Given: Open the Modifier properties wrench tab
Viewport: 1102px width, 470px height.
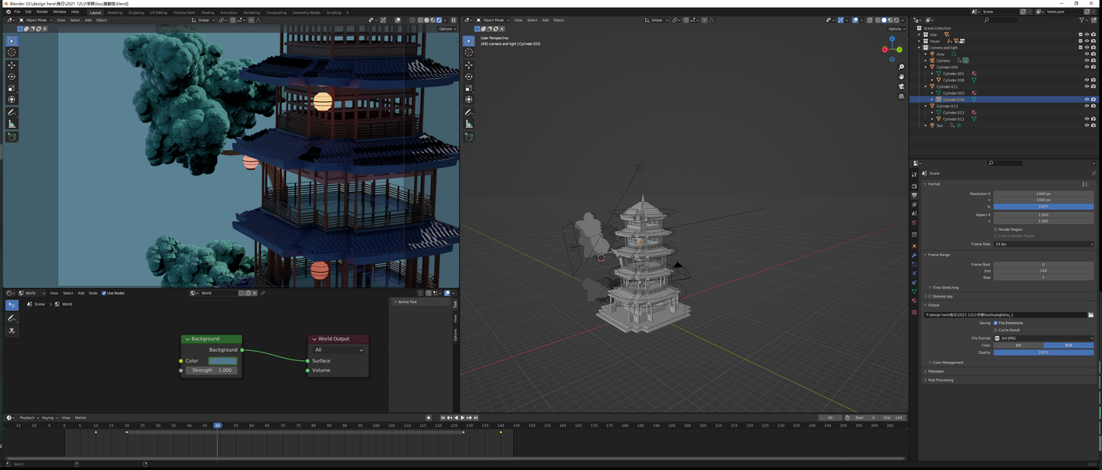Looking at the screenshot, I should [914, 255].
